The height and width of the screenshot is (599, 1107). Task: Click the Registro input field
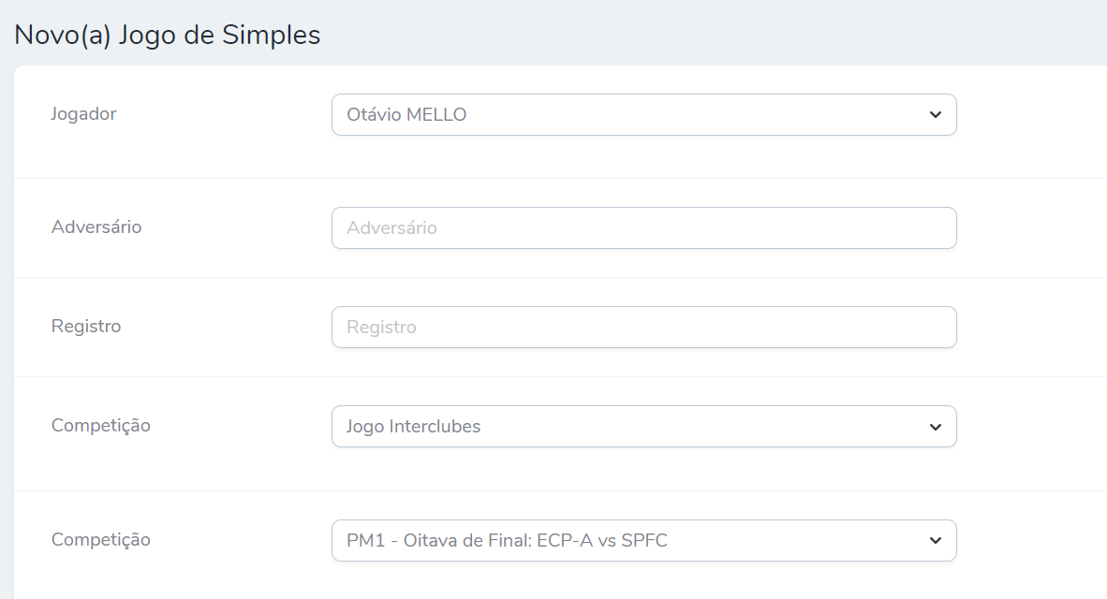point(643,327)
